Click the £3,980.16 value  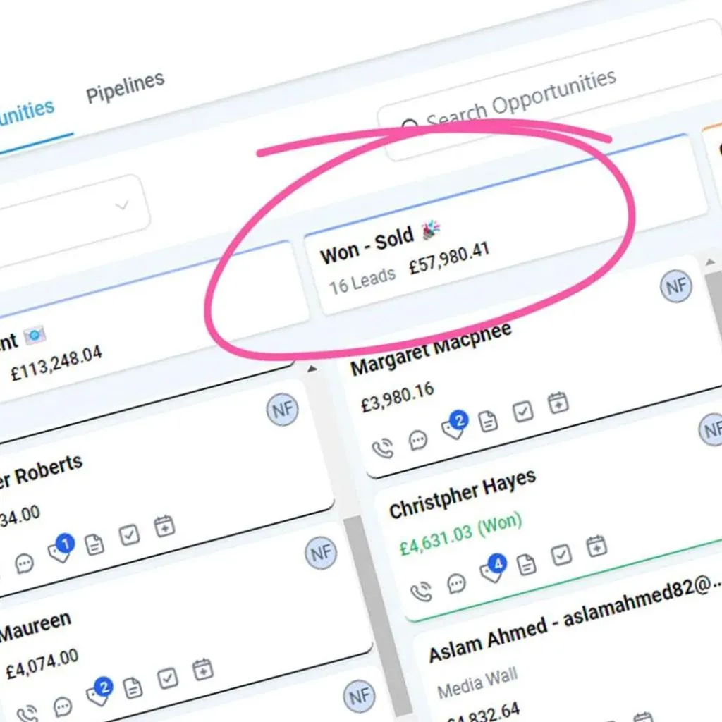(x=398, y=398)
